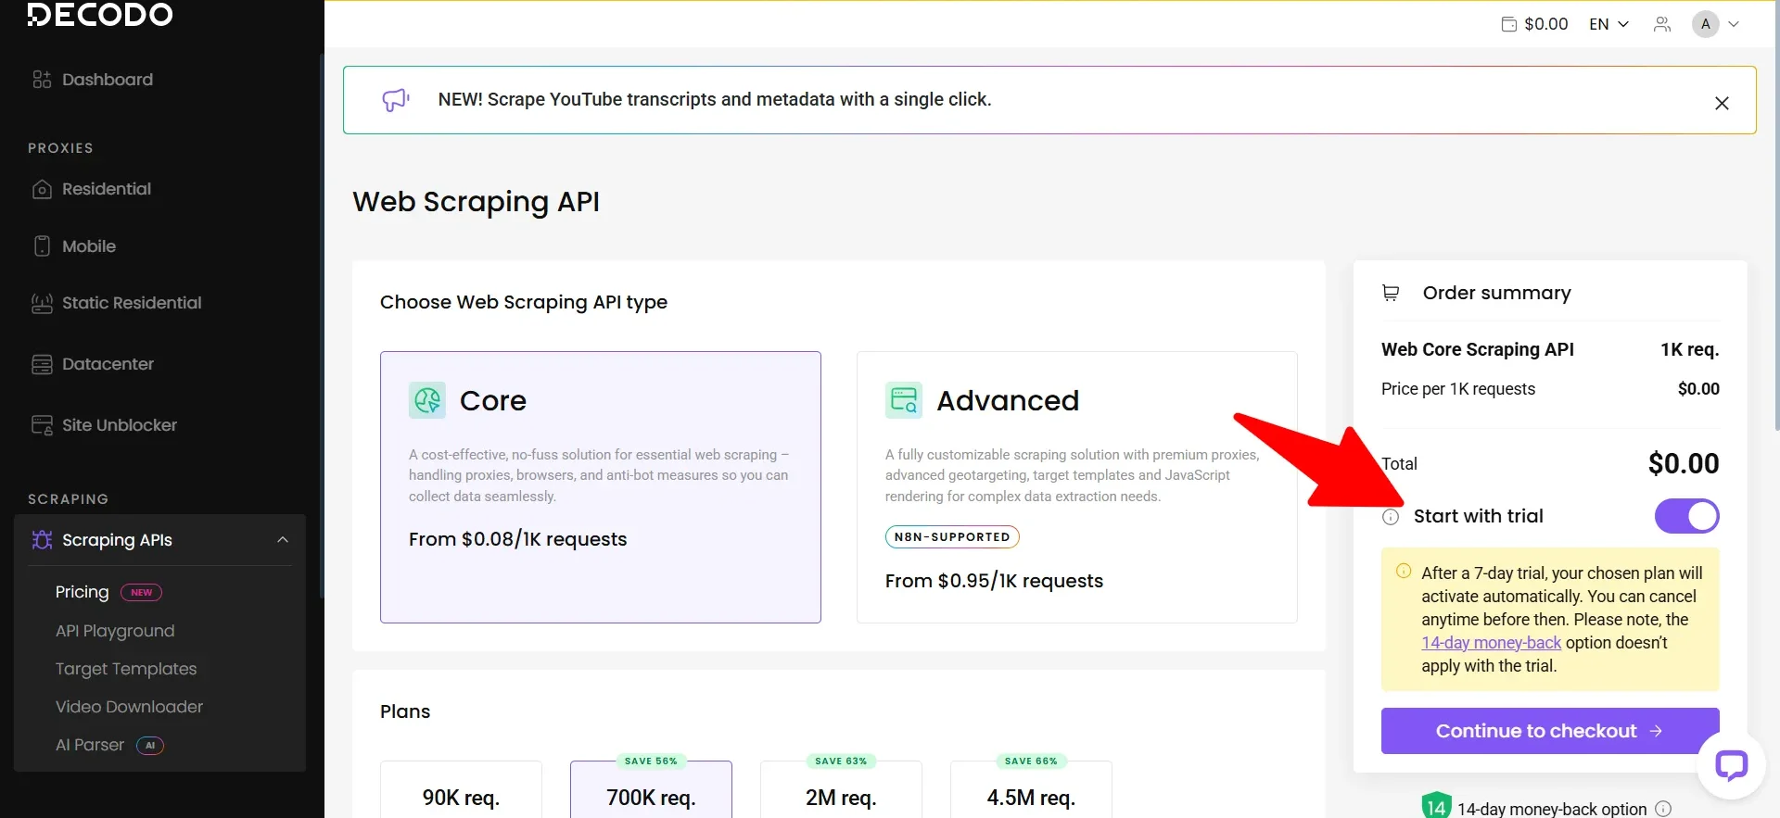Click 'From $0.95/1K requests' price text
1780x818 pixels.
pos(994,581)
